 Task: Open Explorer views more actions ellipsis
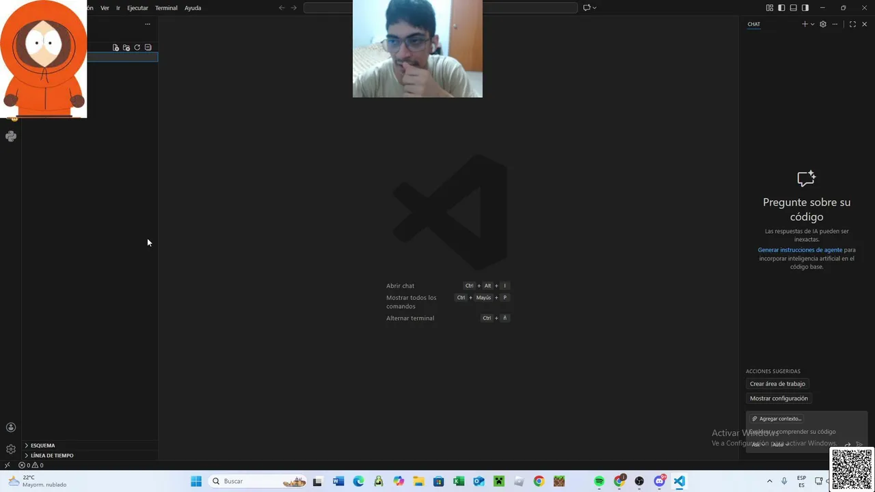pos(147,24)
